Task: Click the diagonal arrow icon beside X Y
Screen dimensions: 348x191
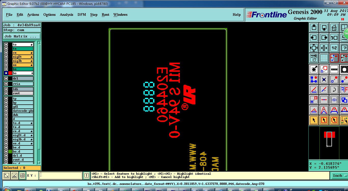Action: pyautogui.click(x=6, y=175)
